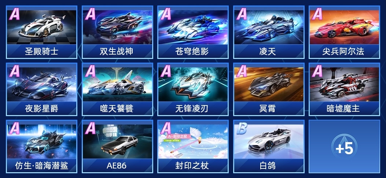Image resolution: width=386 pixels, height=178 pixels.
Task: Open the 封印之杖 item card
Action: (193, 147)
